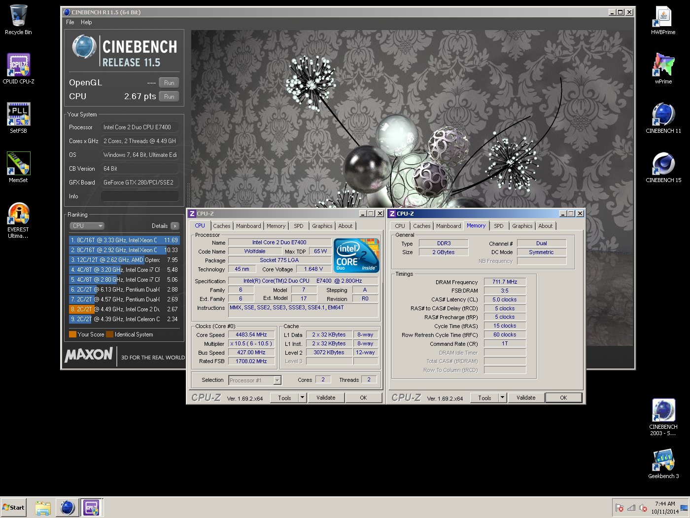Open SPD tab in left CPU-Z window
The width and height of the screenshot is (690, 518).
(x=299, y=226)
